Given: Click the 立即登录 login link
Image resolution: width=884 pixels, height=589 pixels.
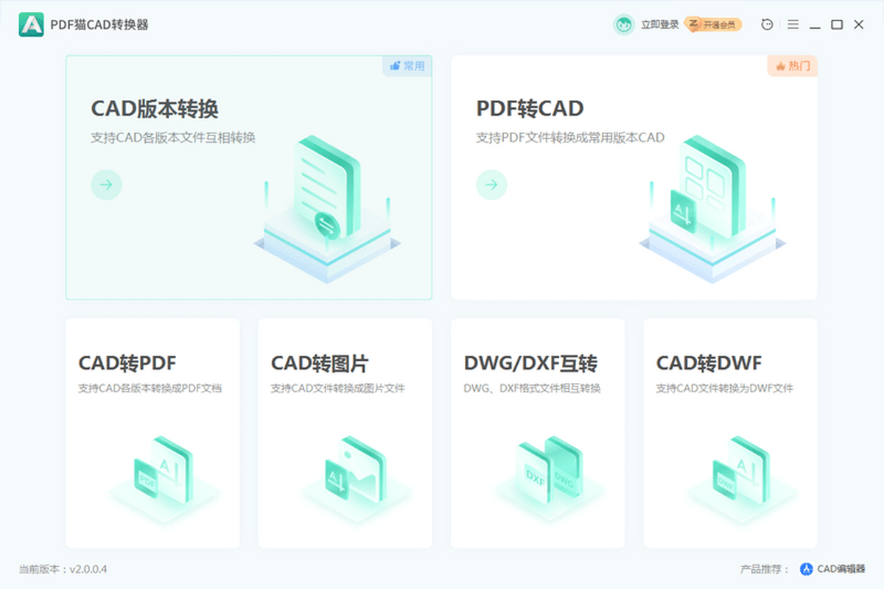Looking at the screenshot, I should click(x=659, y=24).
